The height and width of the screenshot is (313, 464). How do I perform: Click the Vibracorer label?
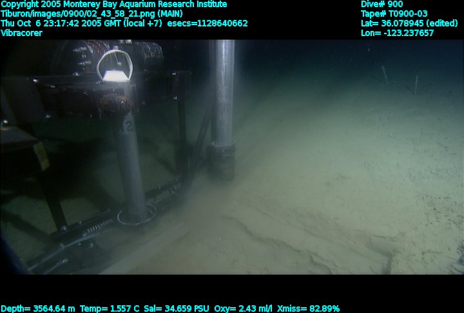(x=22, y=33)
